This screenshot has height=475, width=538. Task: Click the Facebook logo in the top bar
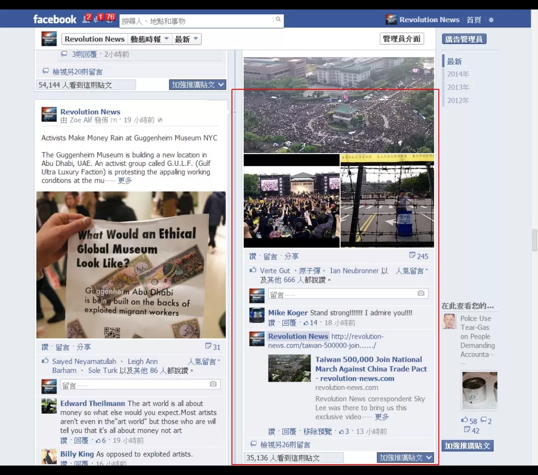click(x=55, y=19)
